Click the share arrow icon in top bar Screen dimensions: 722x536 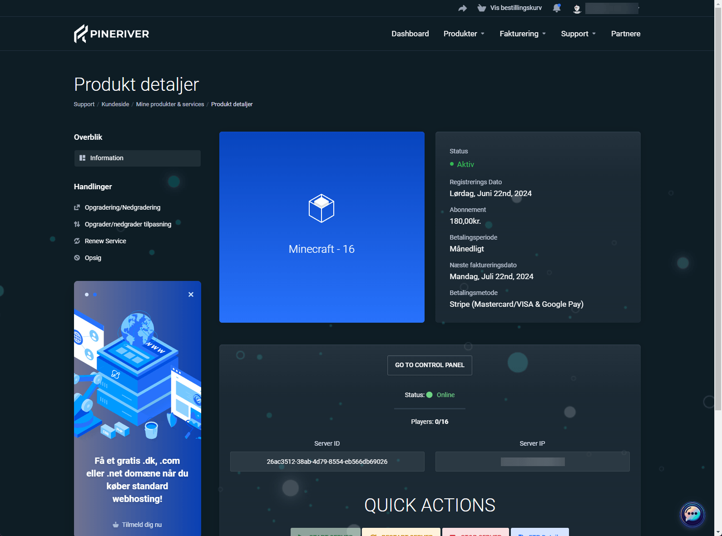[x=462, y=8]
